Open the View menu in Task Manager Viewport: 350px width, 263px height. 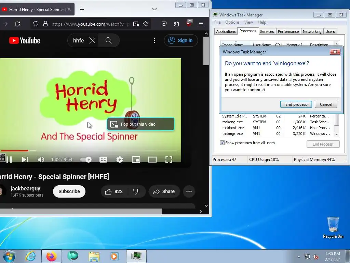(248, 22)
